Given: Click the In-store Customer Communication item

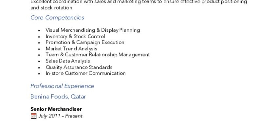Looking at the screenshot, I should pyautogui.click(x=85, y=73).
